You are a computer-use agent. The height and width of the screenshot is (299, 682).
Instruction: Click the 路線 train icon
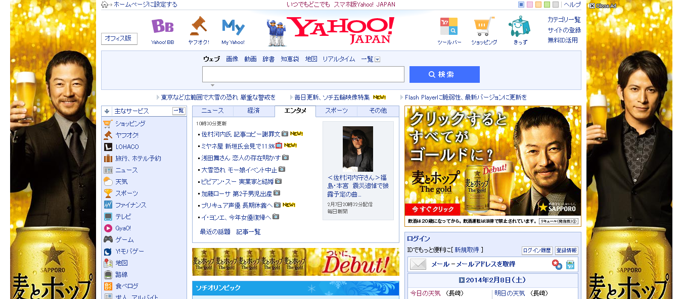tap(108, 275)
